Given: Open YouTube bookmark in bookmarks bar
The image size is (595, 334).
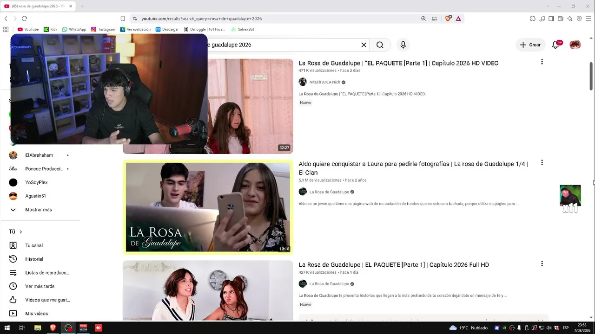Looking at the screenshot, I should pos(28,29).
